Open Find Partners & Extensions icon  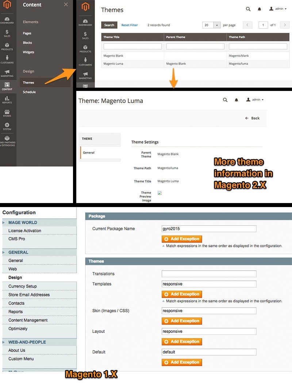(x=7, y=141)
